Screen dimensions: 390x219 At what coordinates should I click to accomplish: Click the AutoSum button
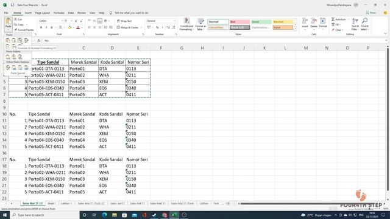339,19
